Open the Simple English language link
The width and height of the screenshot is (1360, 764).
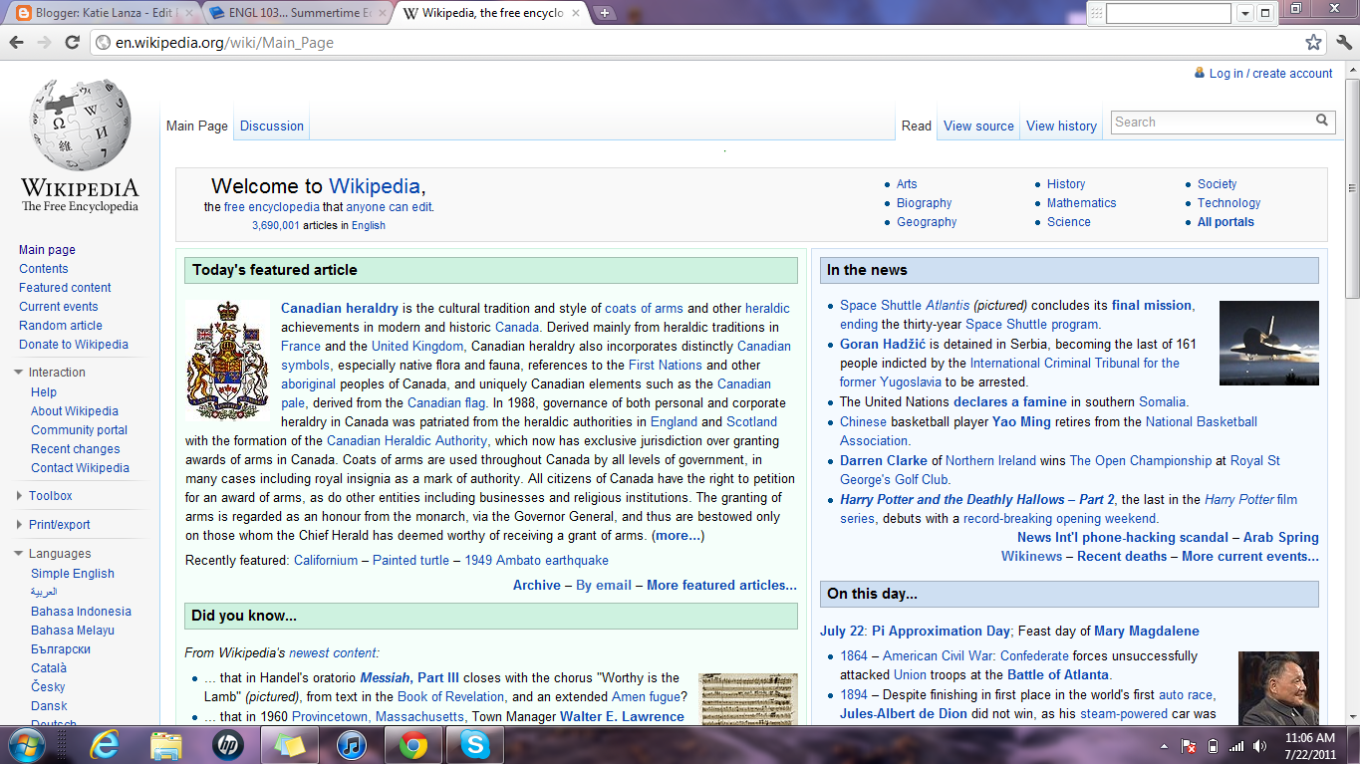(x=73, y=574)
